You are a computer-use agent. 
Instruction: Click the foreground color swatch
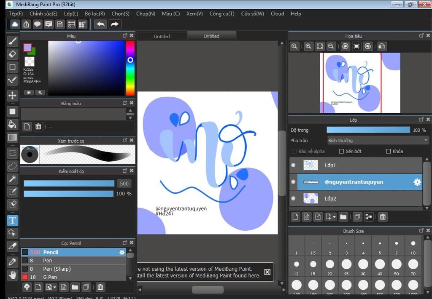click(27, 48)
